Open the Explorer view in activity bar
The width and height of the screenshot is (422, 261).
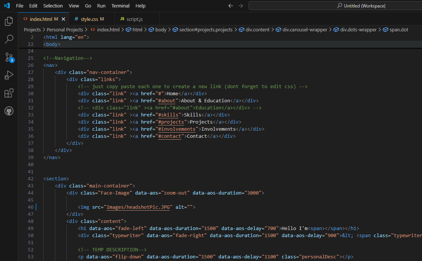click(9, 21)
